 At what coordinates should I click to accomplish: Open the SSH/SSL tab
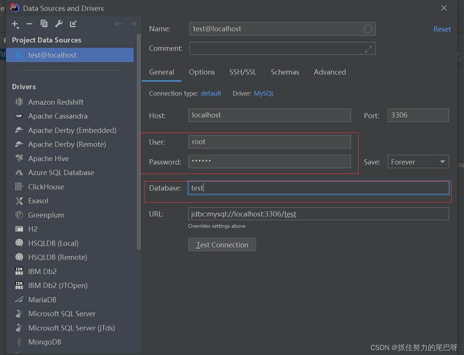pyautogui.click(x=243, y=72)
